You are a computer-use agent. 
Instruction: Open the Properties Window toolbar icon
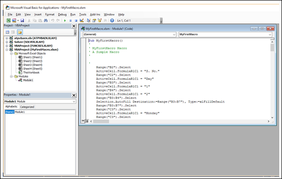pos(94,21)
